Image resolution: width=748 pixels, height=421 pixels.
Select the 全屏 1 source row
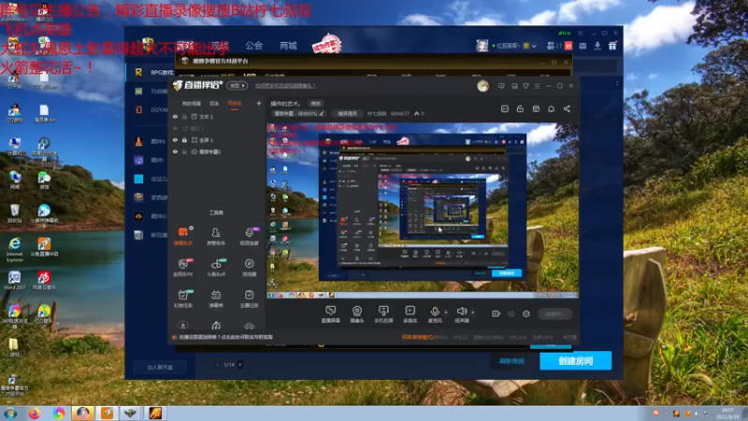[218, 139]
